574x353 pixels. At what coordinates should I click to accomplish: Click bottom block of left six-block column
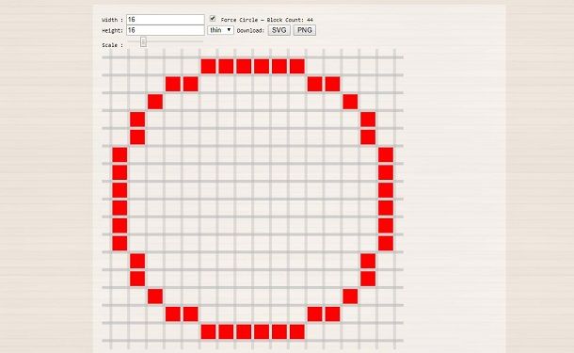point(120,244)
